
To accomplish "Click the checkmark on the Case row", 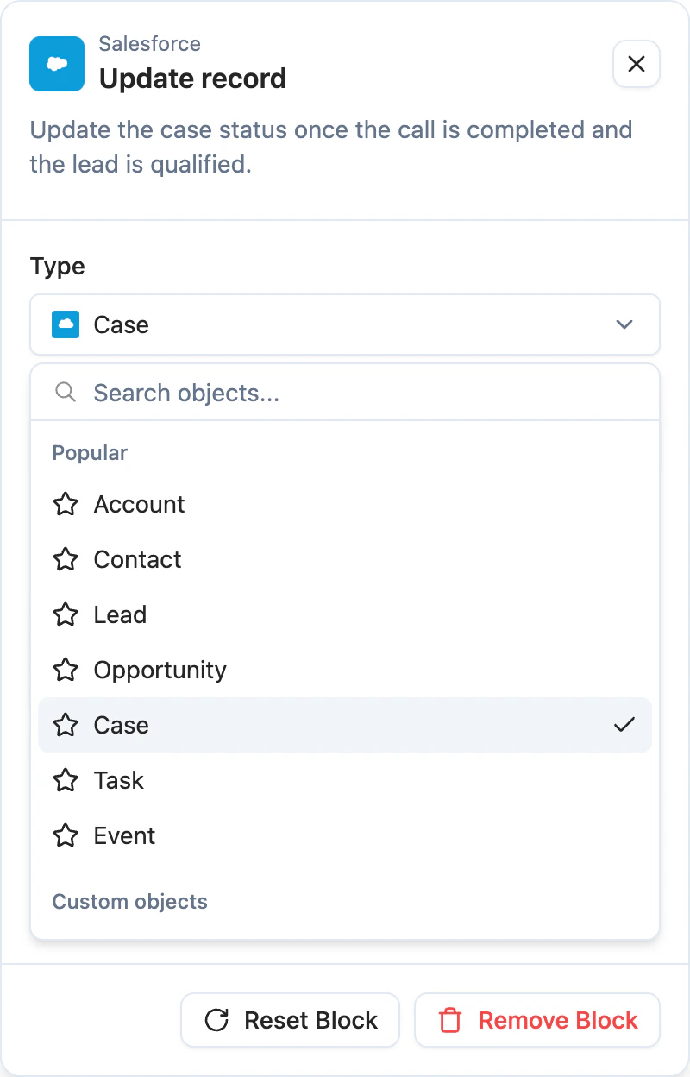I will (x=624, y=725).
